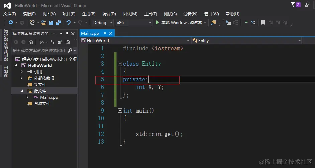Image resolution: width=315 pixels, height=168 pixels.
Task: Open Solution Explorer window options arrow
Action: click(61, 34)
